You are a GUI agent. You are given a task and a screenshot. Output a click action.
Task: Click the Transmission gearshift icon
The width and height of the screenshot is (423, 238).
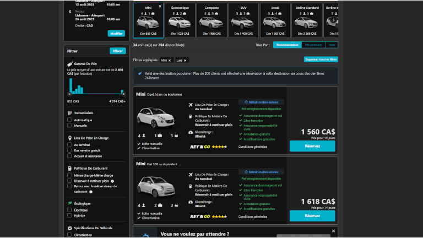(69, 113)
